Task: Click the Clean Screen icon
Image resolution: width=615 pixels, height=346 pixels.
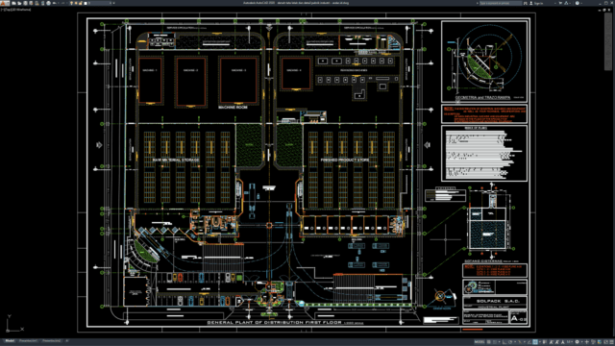Action: (605, 342)
